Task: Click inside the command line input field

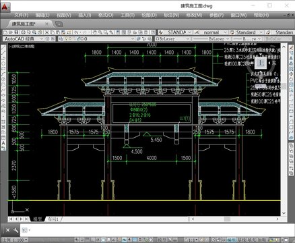Action: point(157,230)
